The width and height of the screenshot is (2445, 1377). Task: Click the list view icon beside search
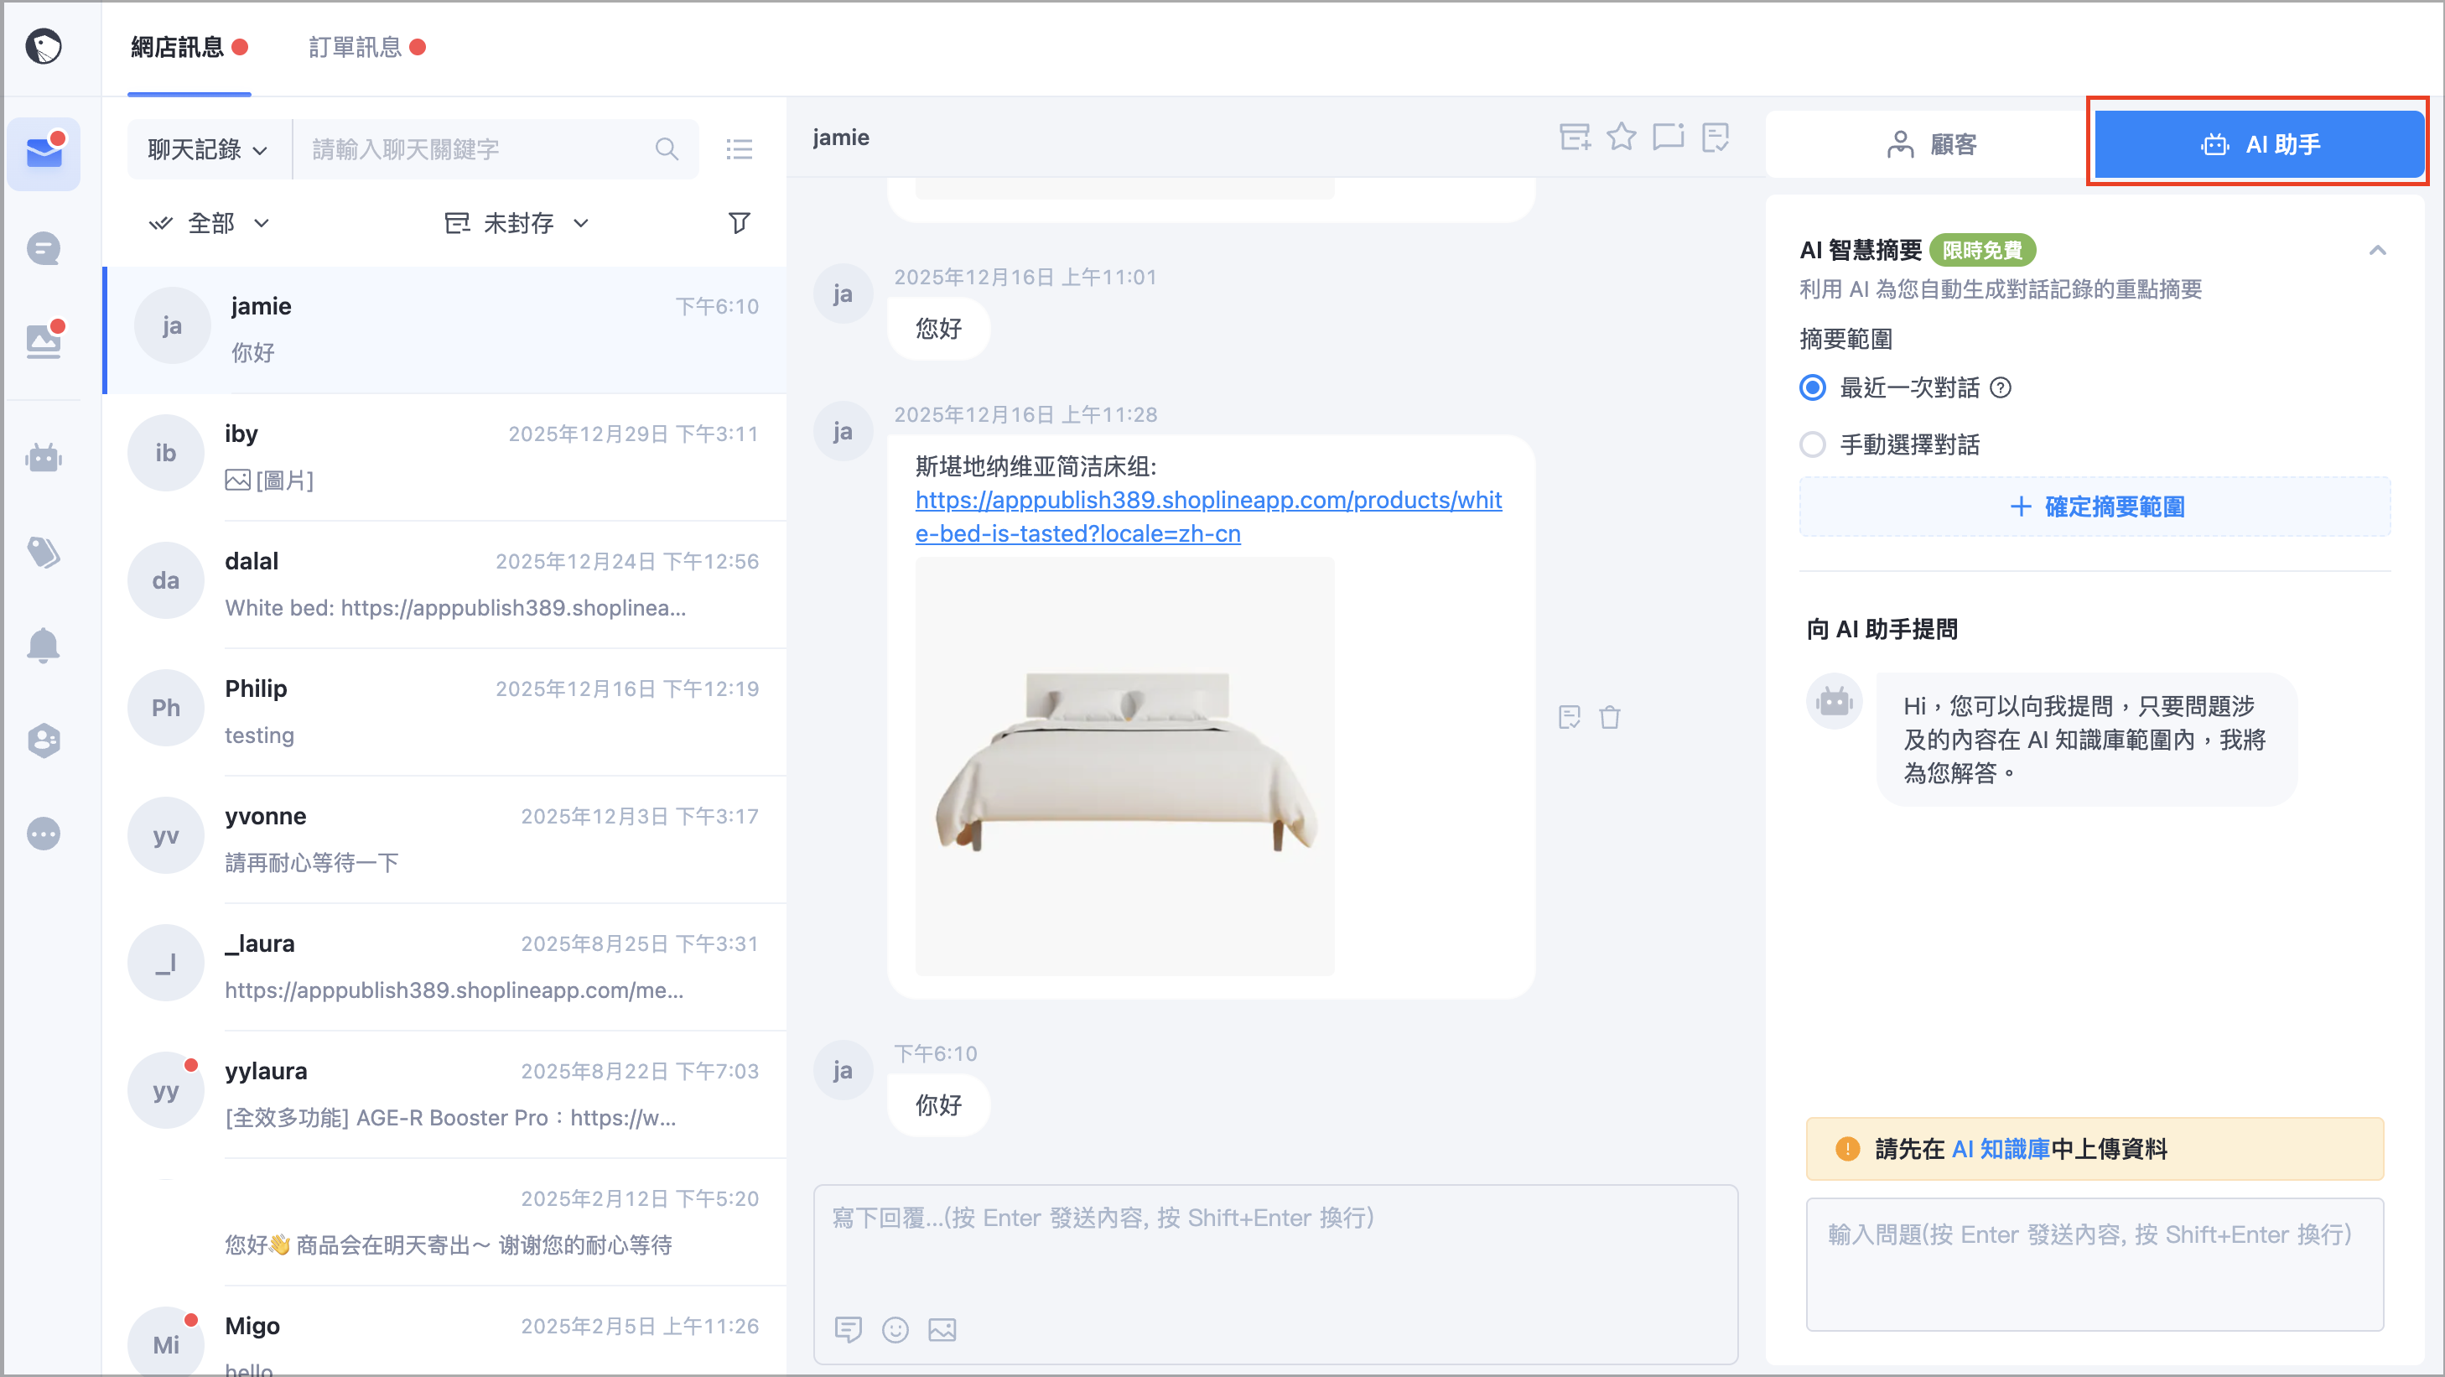tap(740, 149)
